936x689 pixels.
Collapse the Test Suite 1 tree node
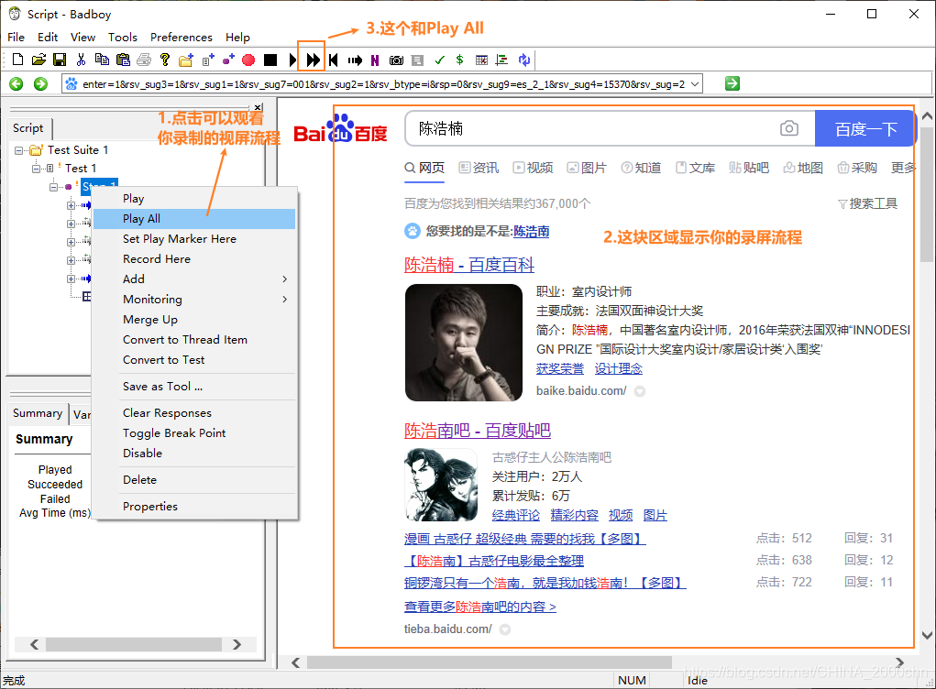coord(18,150)
